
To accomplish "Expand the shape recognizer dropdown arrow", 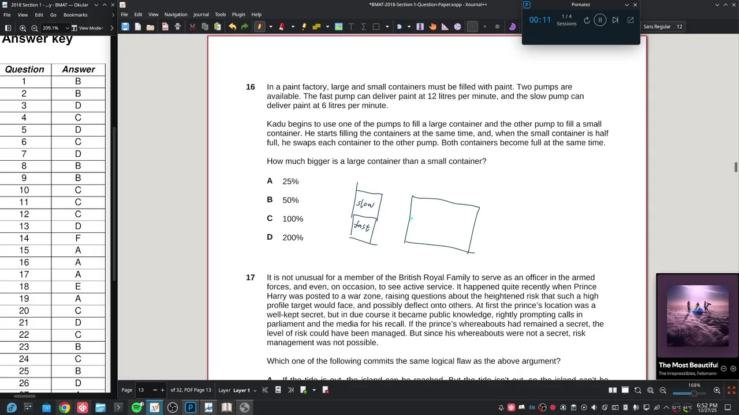I will (x=387, y=27).
